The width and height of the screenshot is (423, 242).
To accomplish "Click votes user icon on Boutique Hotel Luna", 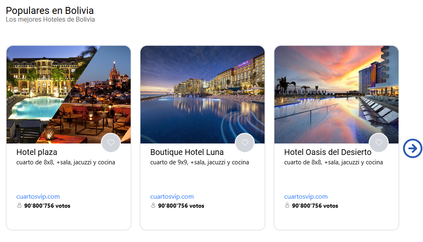I will (153, 206).
